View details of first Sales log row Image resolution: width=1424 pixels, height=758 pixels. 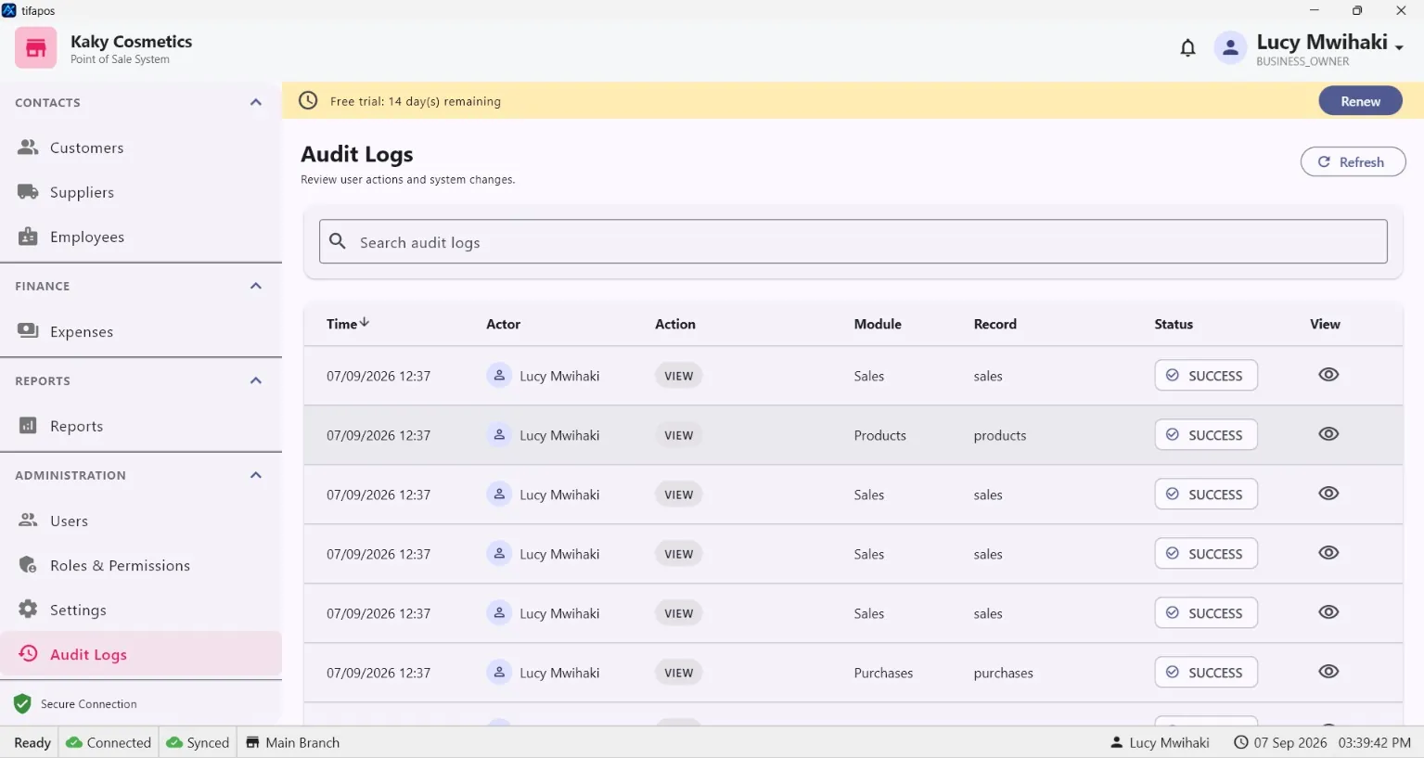[1328, 375]
